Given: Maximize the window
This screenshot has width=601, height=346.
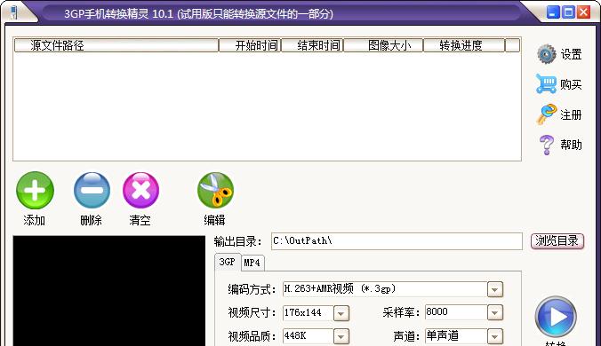Looking at the screenshot, I should click(568, 12).
